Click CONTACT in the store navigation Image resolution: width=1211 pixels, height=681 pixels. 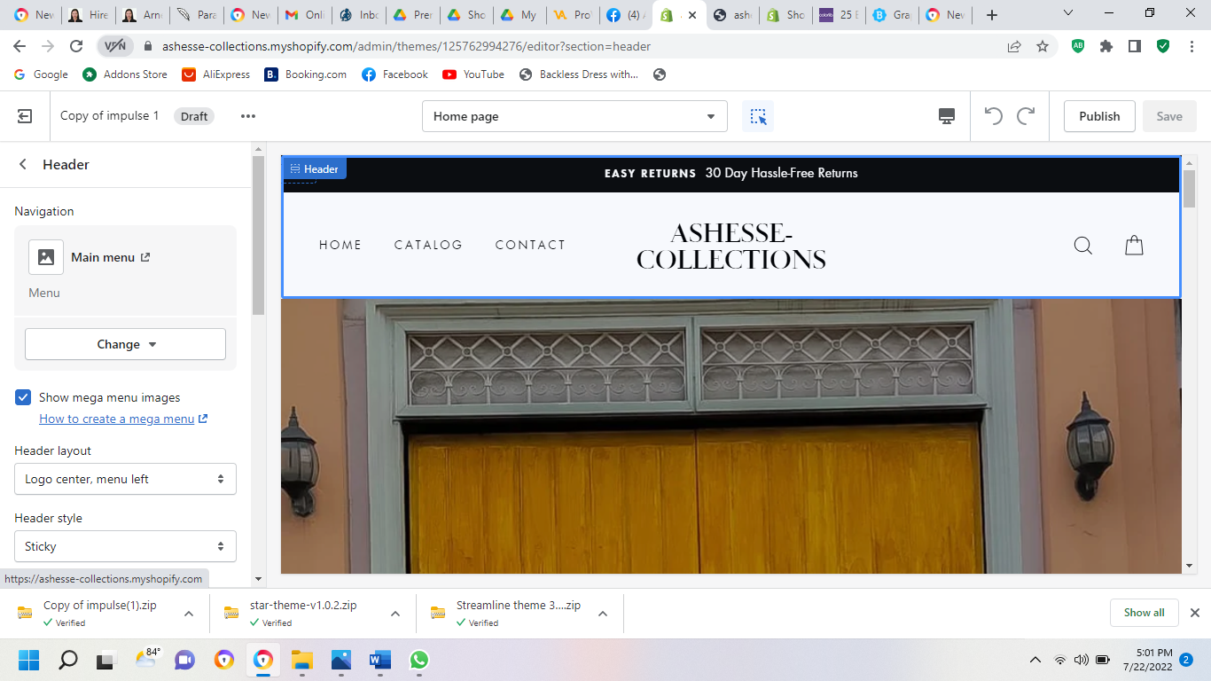pos(530,245)
